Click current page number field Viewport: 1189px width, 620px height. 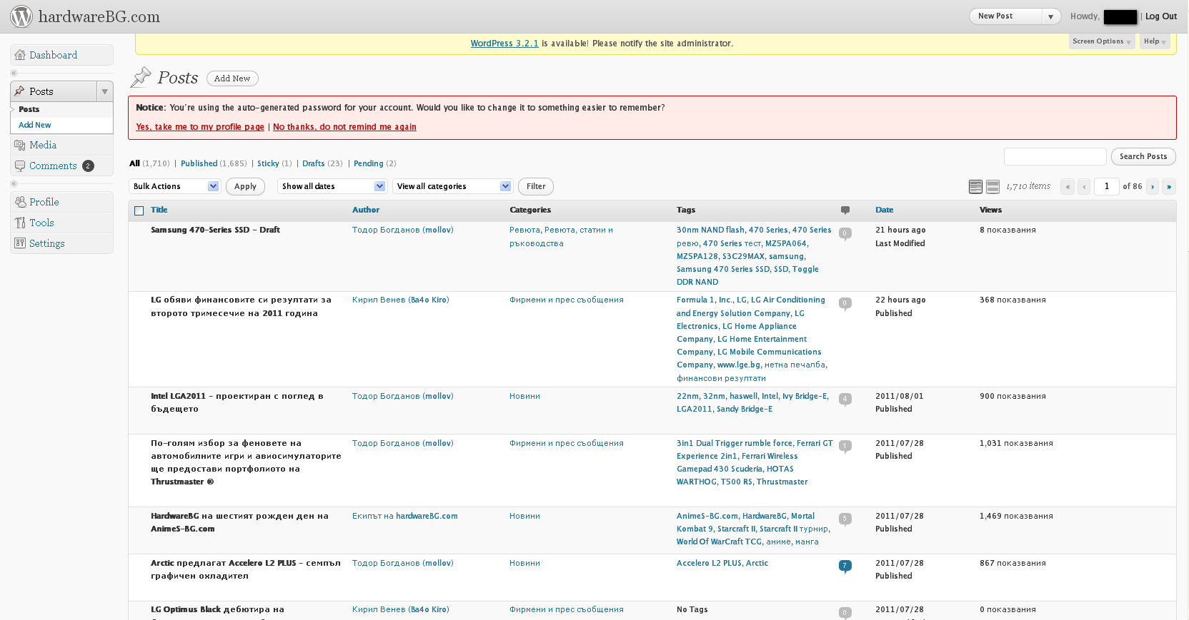tap(1107, 186)
